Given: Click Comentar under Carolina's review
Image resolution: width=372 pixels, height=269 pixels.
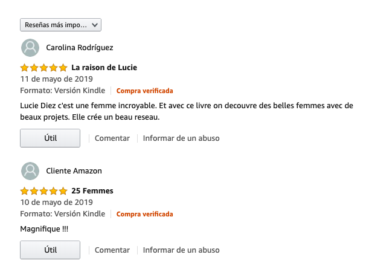Looking at the screenshot, I should 112,138.
